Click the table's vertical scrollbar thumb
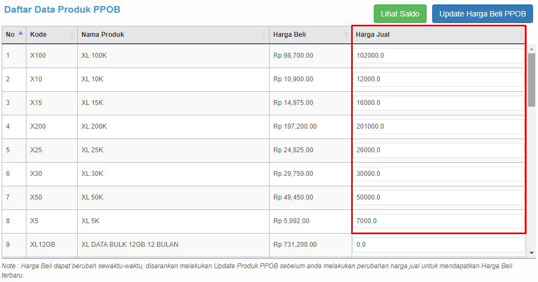538x282 pixels. 531,80
